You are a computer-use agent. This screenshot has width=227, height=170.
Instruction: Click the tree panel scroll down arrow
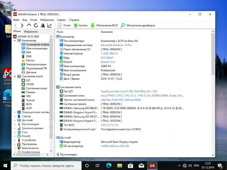[51, 151]
